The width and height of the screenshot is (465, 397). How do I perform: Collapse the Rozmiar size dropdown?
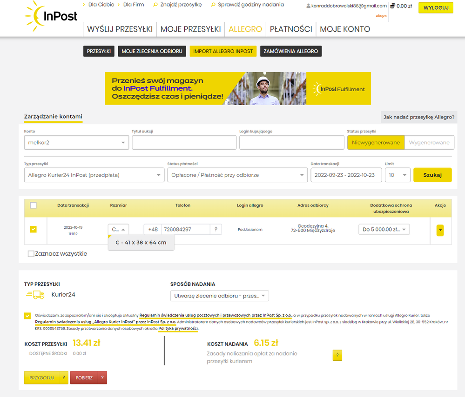[x=118, y=229]
